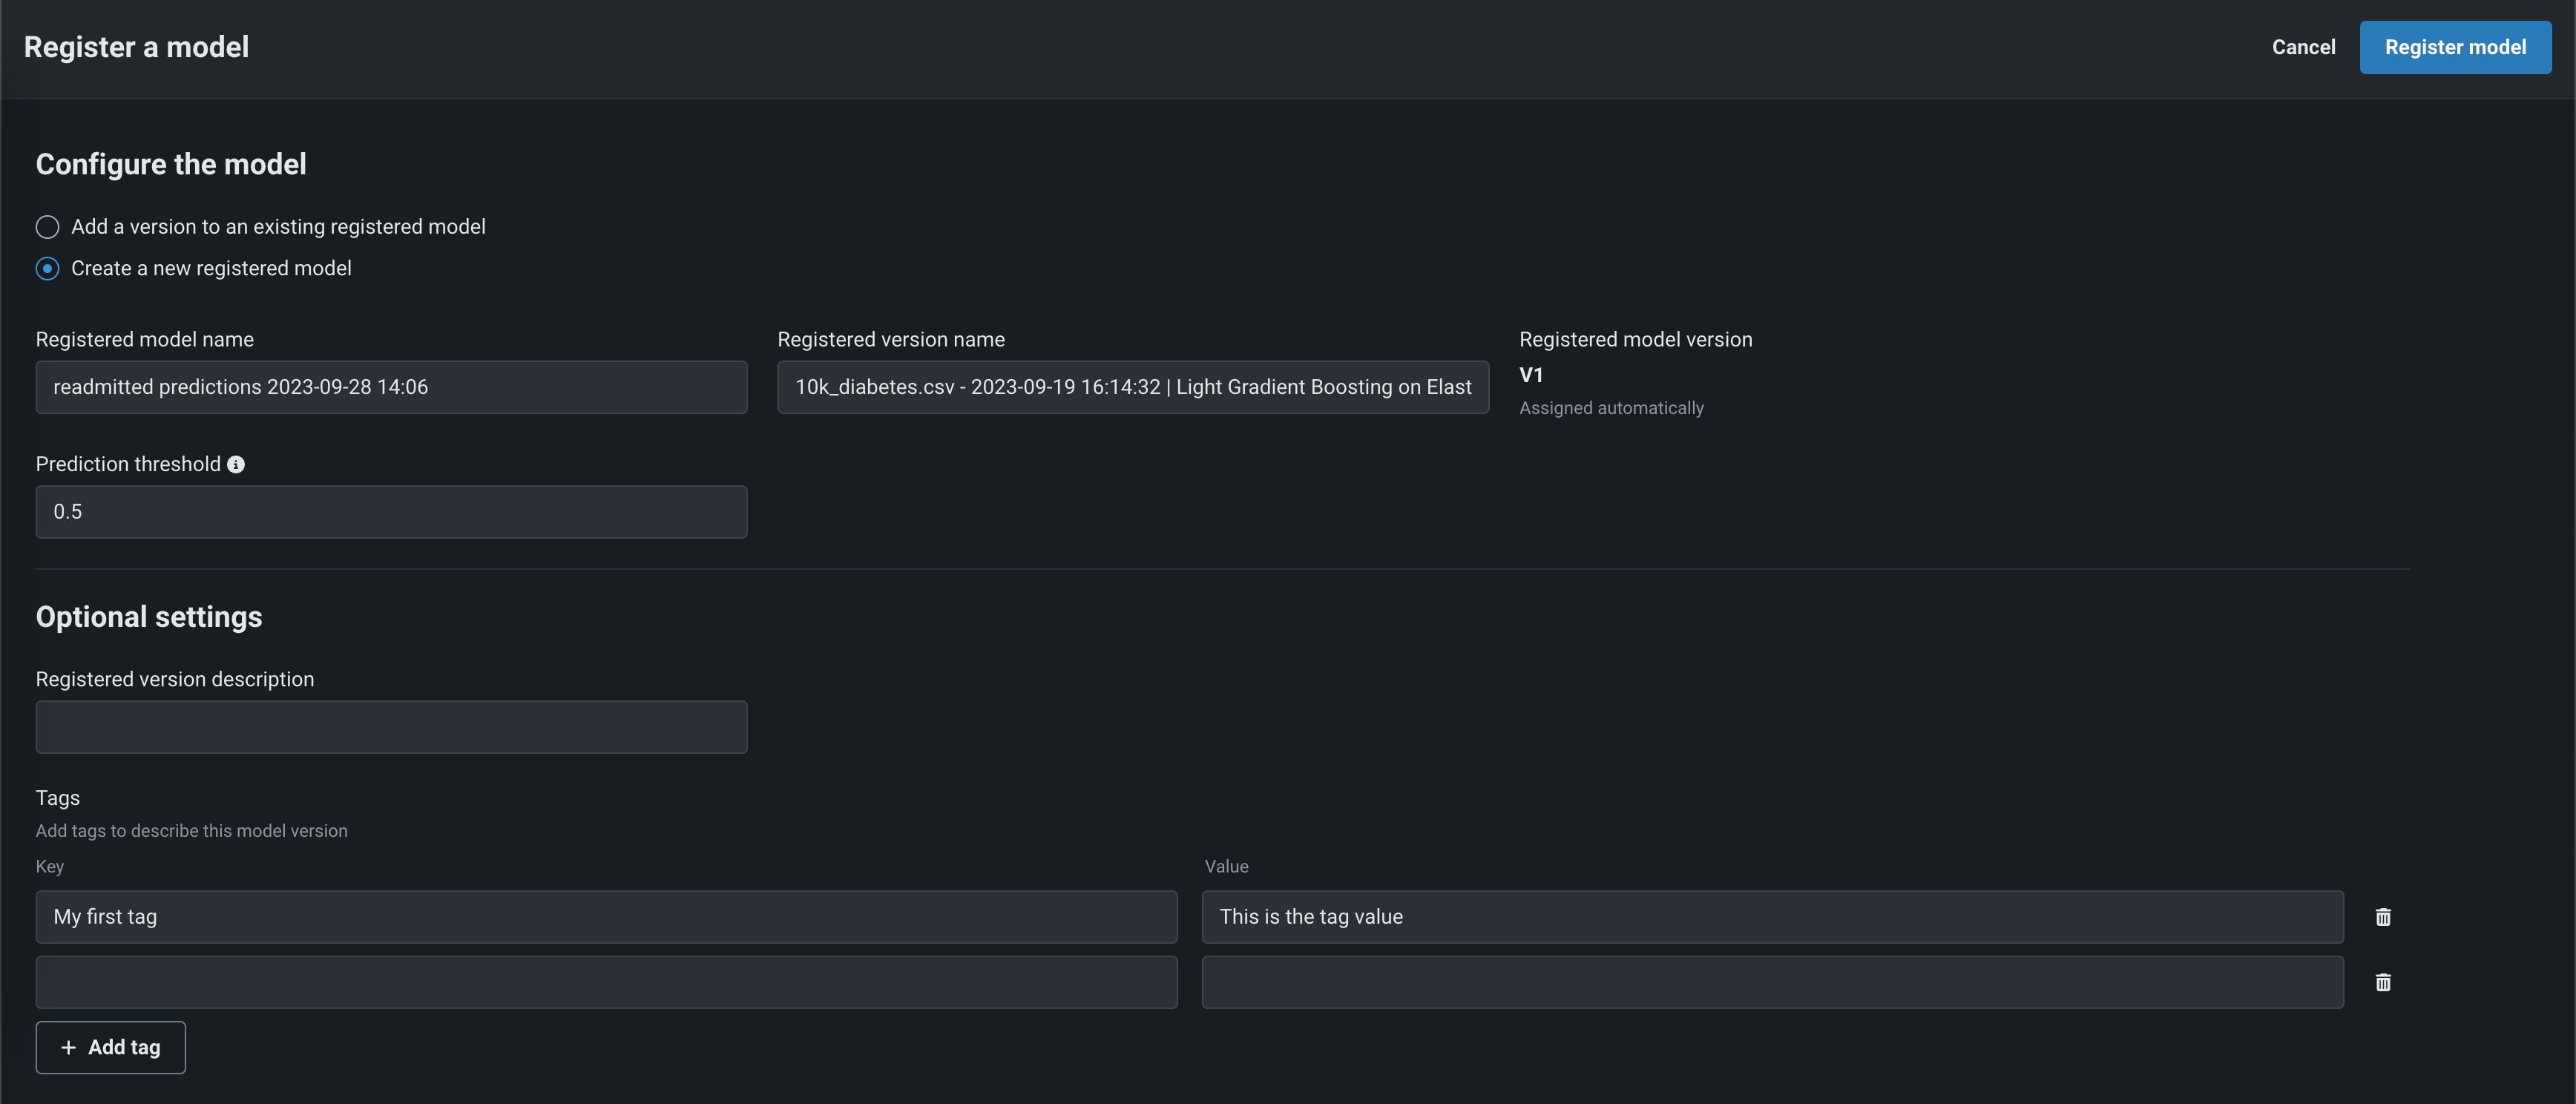Click the empty tag Value field
2576x1104 pixels.
point(1772,982)
